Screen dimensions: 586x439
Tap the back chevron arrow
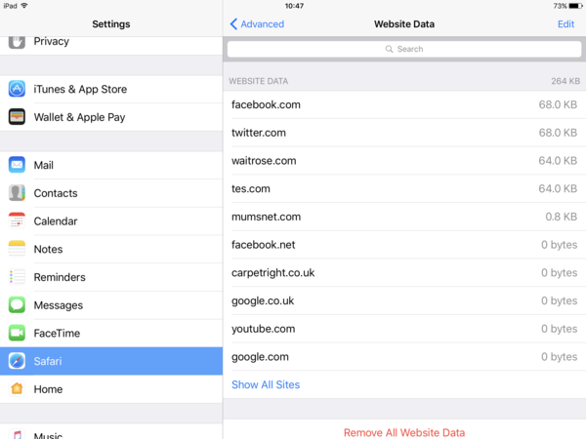tap(233, 23)
